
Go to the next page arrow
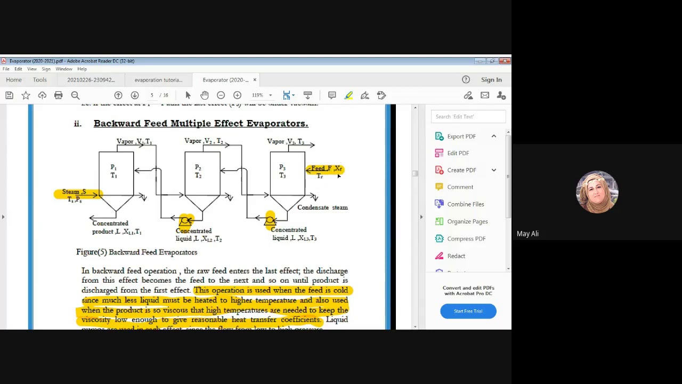pyautogui.click(x=135, y=95)
